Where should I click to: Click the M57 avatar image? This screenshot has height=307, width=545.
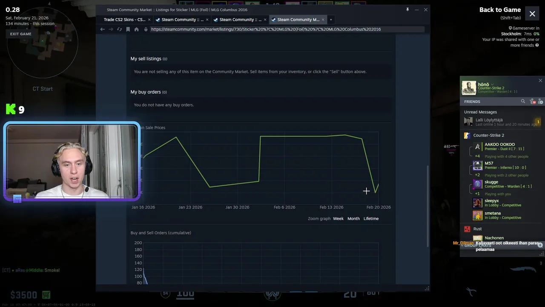(x=478, y=165)
